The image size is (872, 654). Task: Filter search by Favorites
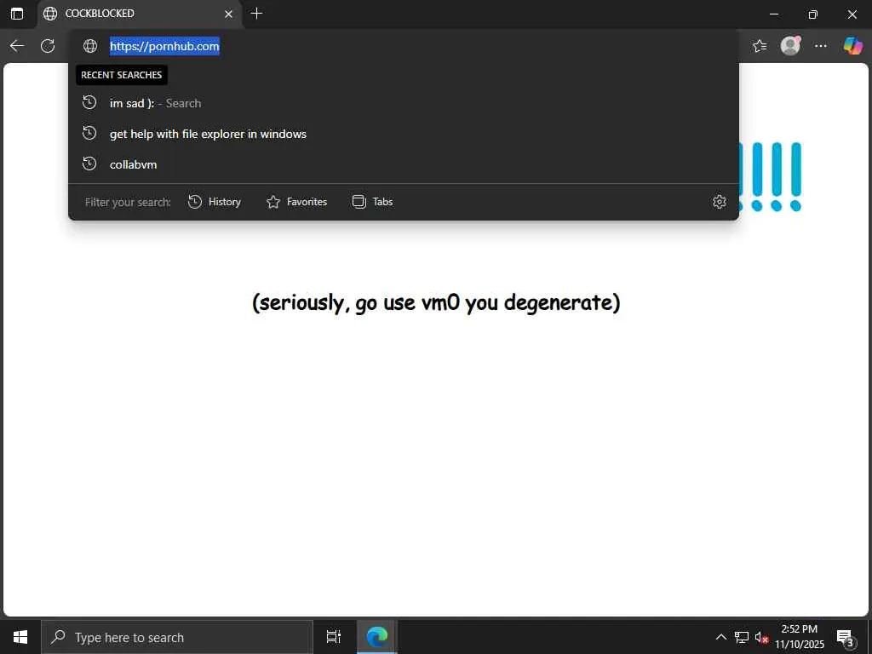pos(297,202)
